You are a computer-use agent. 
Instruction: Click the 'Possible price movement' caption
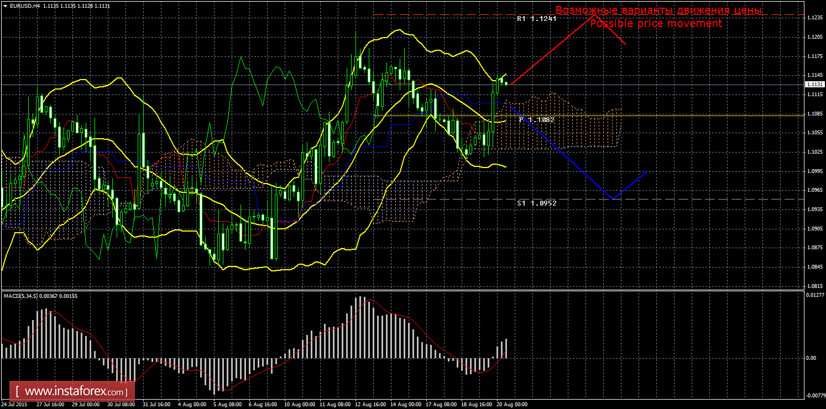(656, 24)
